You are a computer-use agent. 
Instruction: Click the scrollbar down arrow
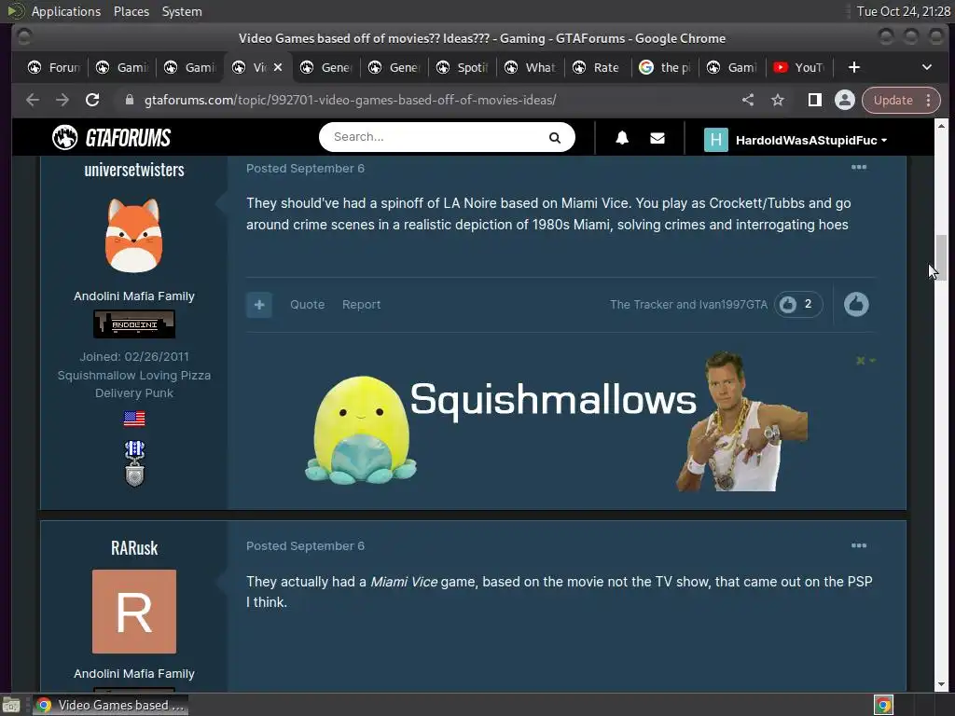941,684
